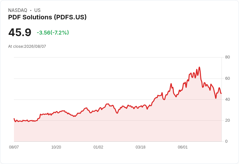
Task: Click the 40 price axis label
Action: pos(227,99)
